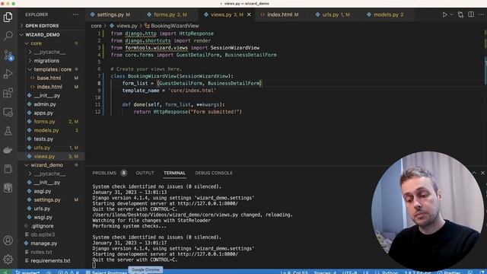Open apps.py file
This screenshot has width=487, height=274.
click(x=43, y=113)
